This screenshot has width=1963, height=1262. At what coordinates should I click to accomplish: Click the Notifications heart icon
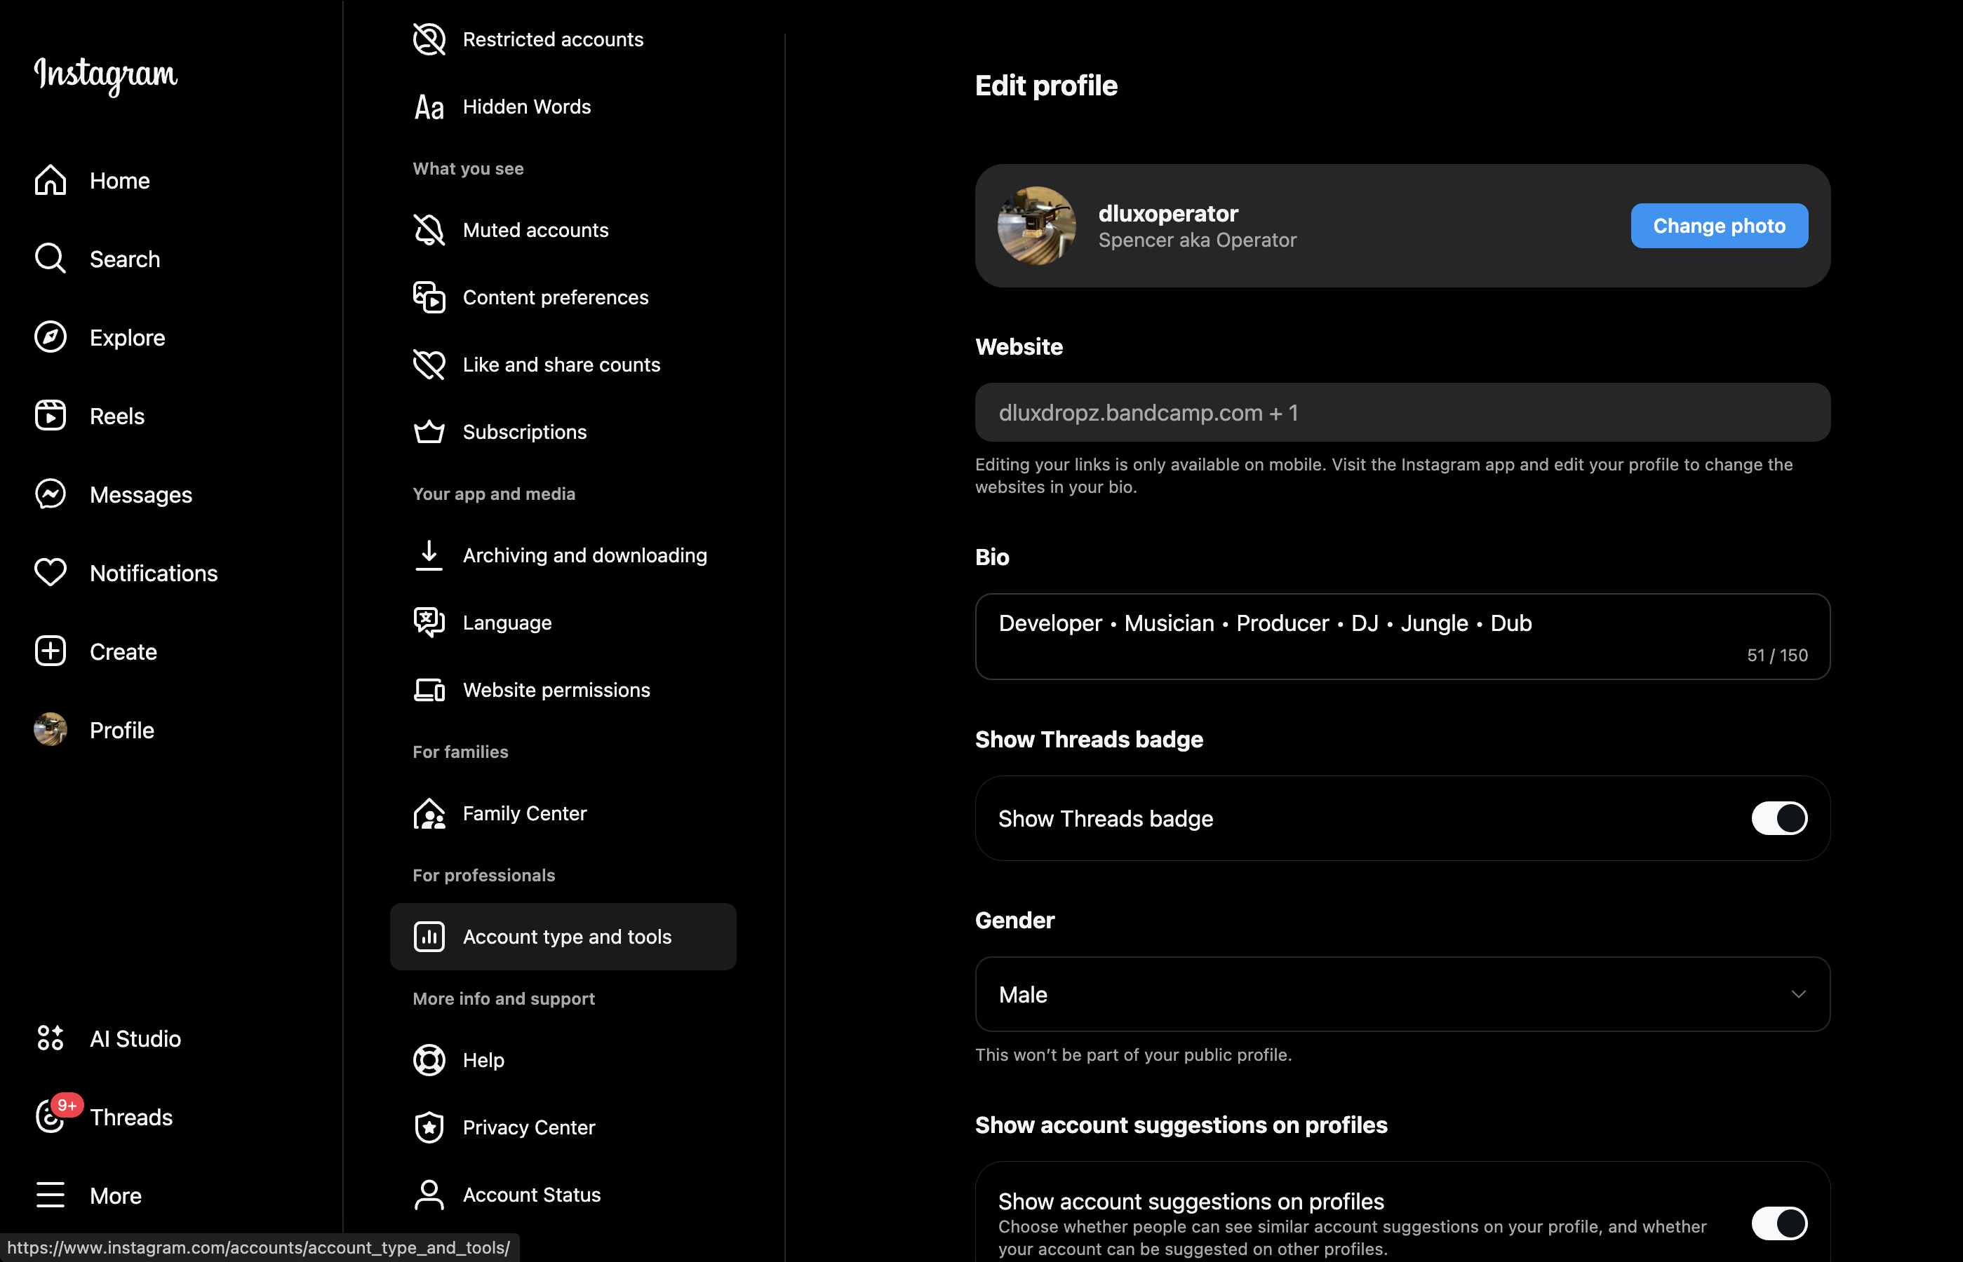point(50,572)
